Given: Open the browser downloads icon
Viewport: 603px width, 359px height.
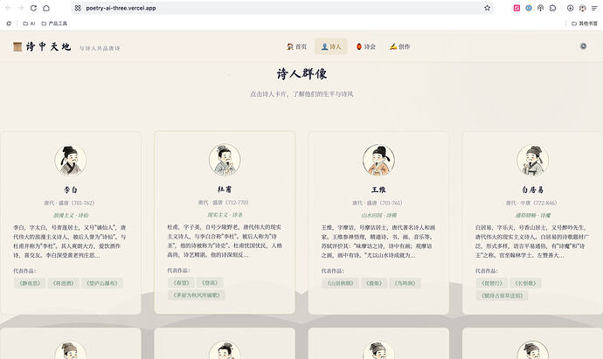Looking at the screenshot, I should (x=571, y=8).
